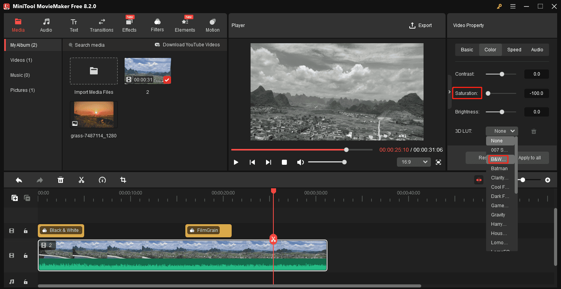Select video thumbnail named 2
The image size is (561, 289).
(x=147, y=71)
